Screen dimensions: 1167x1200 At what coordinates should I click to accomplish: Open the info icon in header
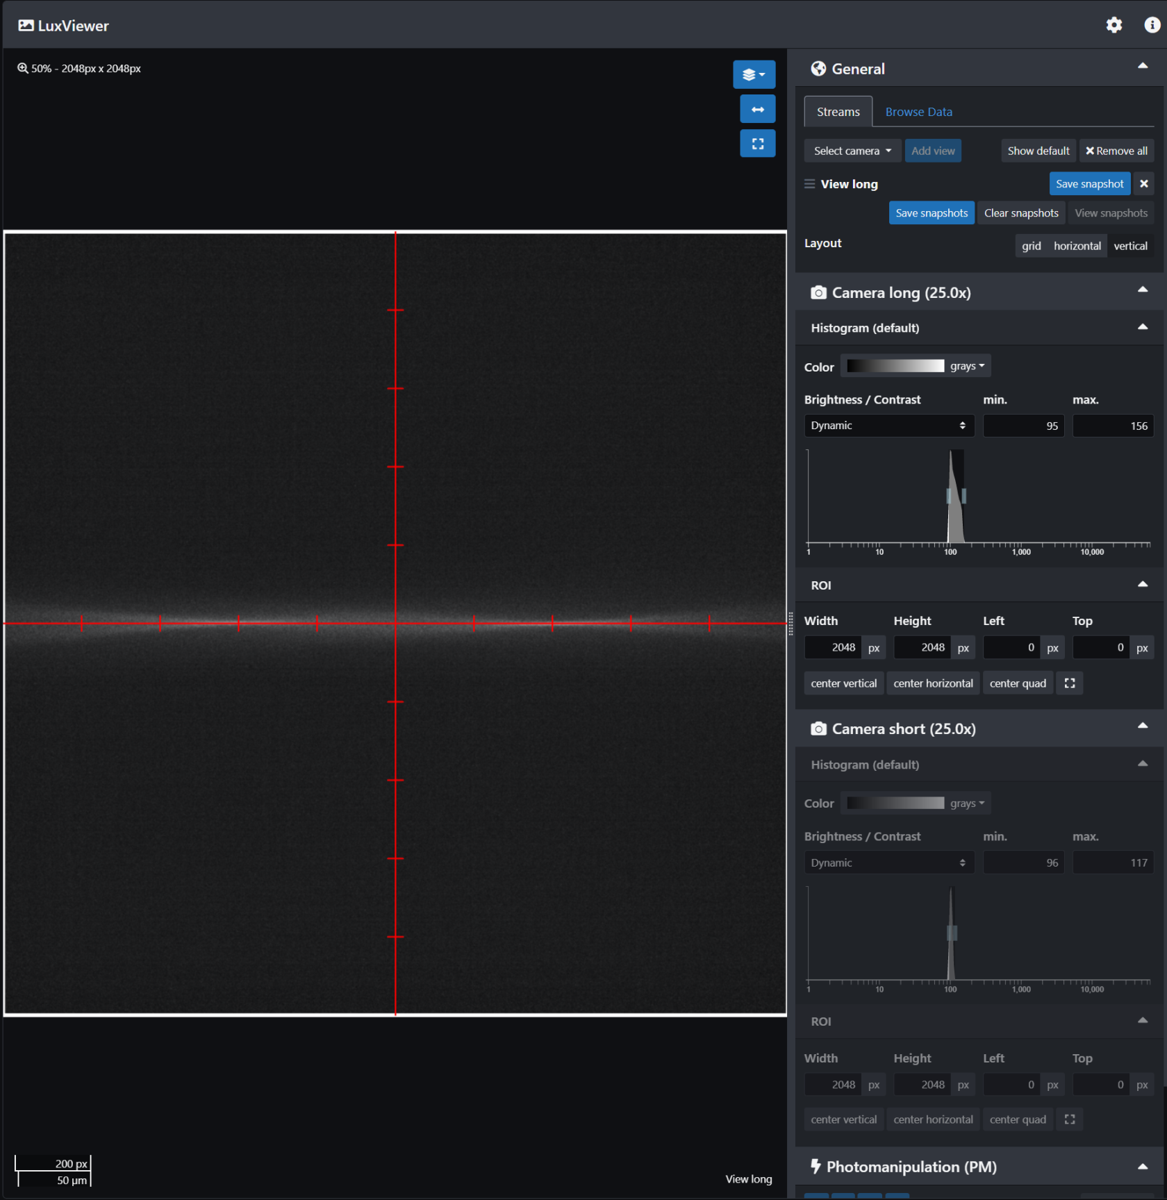pos(1152,25)
